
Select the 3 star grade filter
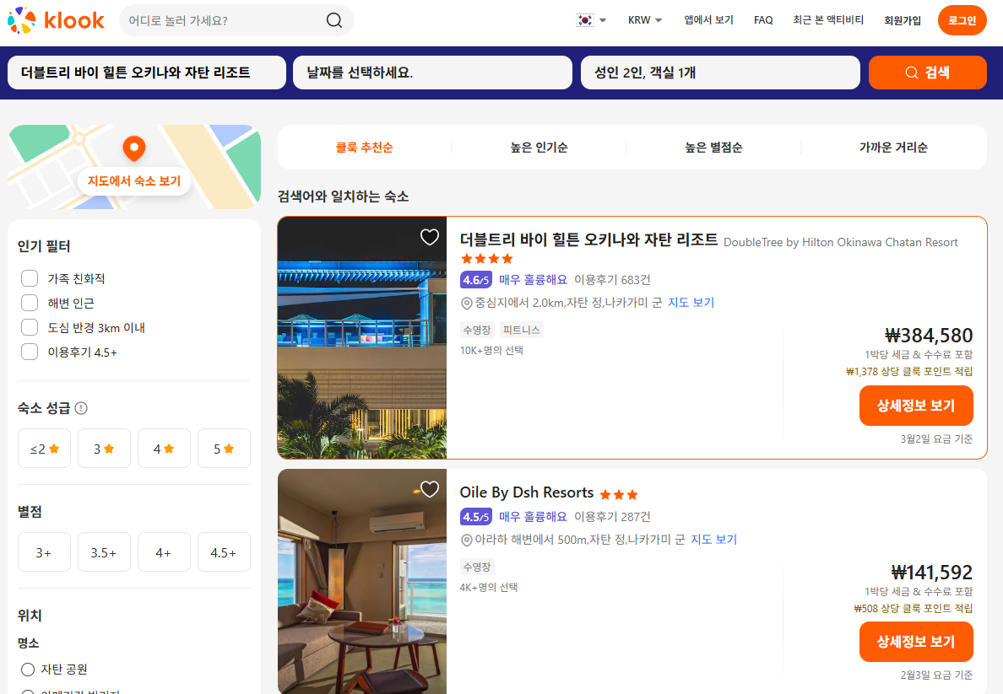click(x=104, y=449)
